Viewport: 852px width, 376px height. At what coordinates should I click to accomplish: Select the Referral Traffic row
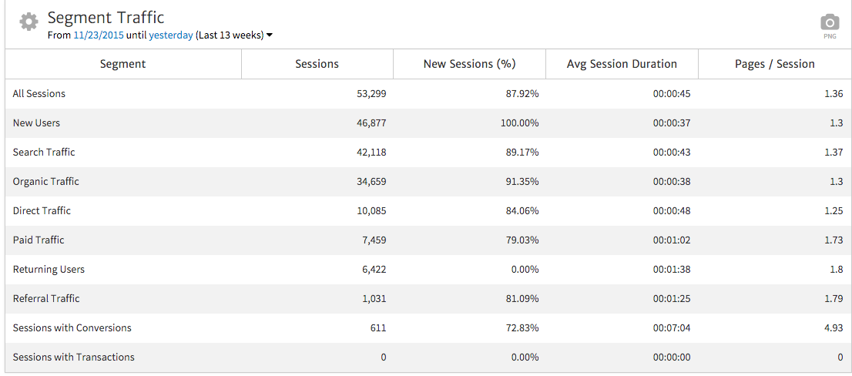pyautogui.click(x=46, y=299)
